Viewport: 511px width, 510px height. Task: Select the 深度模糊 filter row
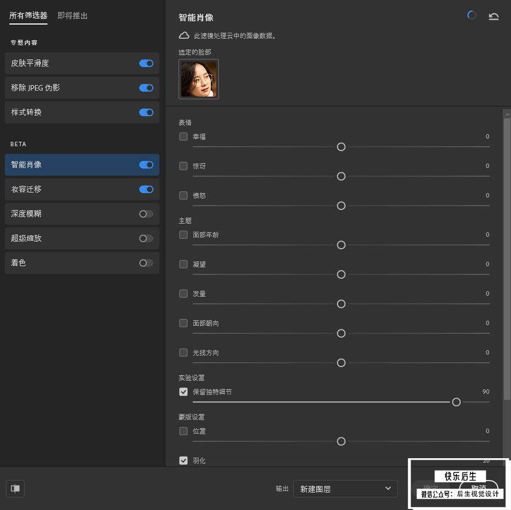(82, 214)
